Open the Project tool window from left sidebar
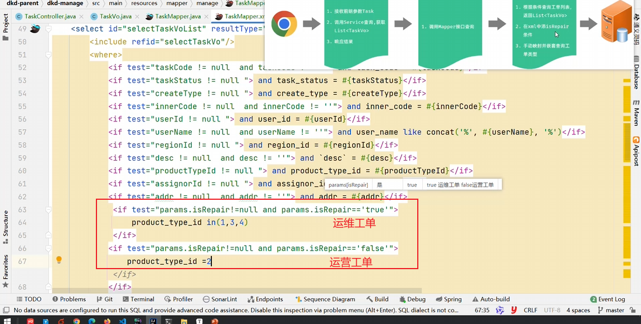Viewport: 641px width, 324px height. (x=5, y=27)
